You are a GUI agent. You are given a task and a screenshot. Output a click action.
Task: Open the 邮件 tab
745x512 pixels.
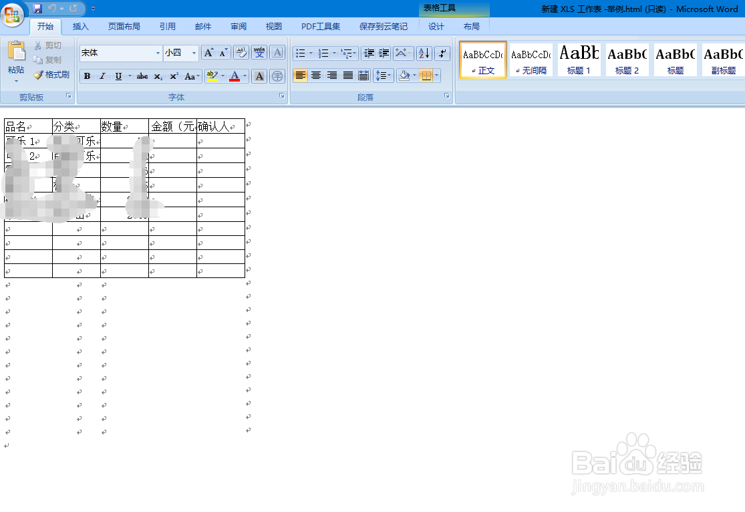point(203,27)
